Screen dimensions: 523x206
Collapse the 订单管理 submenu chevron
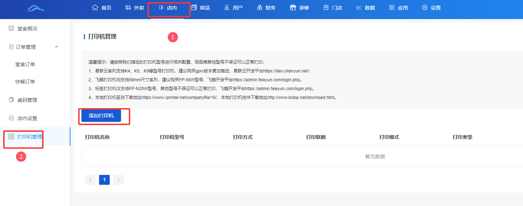coord(57,47)
